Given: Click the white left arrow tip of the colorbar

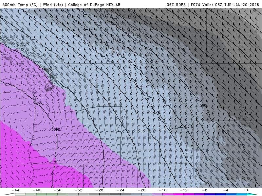Looking at the screenshot, I should click(10, 194).
